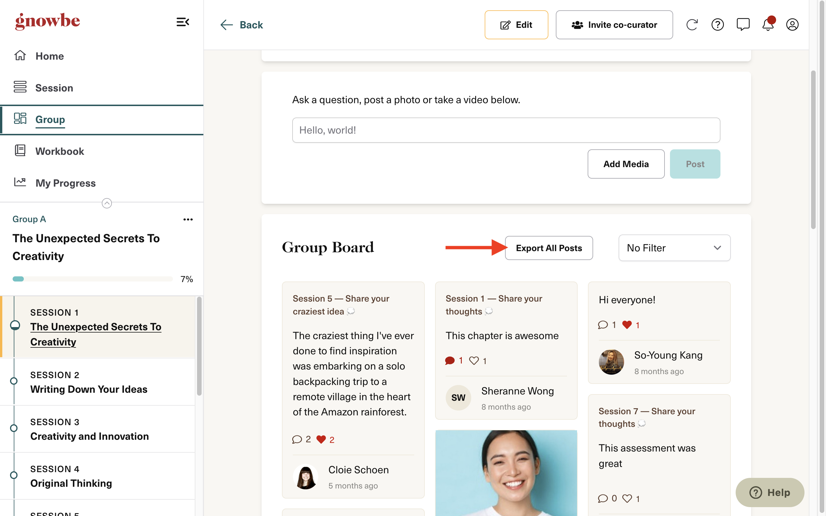Click the Hi everyone! post text
This screenshot has width=826, height=516.
tap(627, 300)
